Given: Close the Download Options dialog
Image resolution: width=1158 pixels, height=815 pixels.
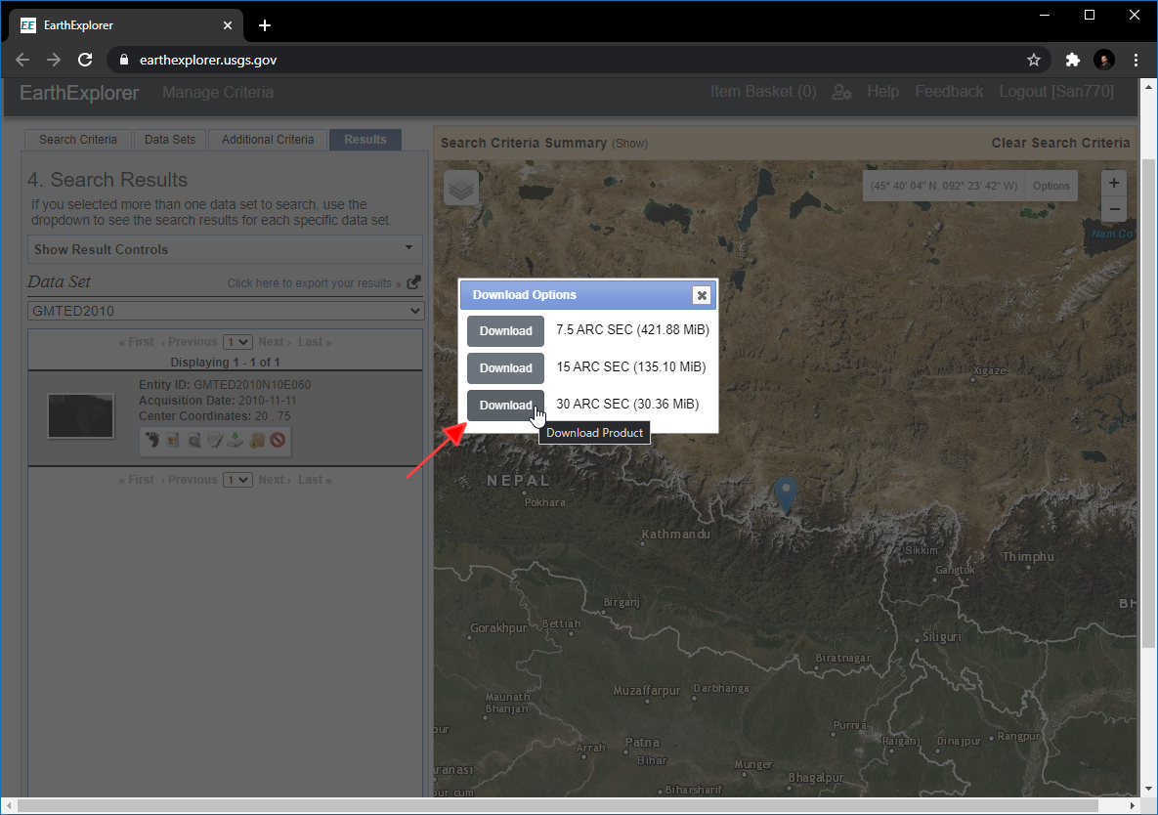Looking at the screenshot, I should click(x=702, y=295).
